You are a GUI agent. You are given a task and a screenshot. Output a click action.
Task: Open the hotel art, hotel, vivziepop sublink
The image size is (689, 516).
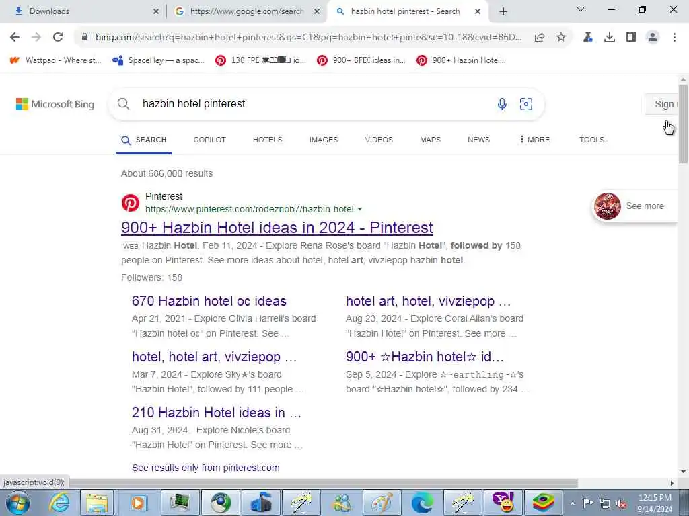pos(429,301)
